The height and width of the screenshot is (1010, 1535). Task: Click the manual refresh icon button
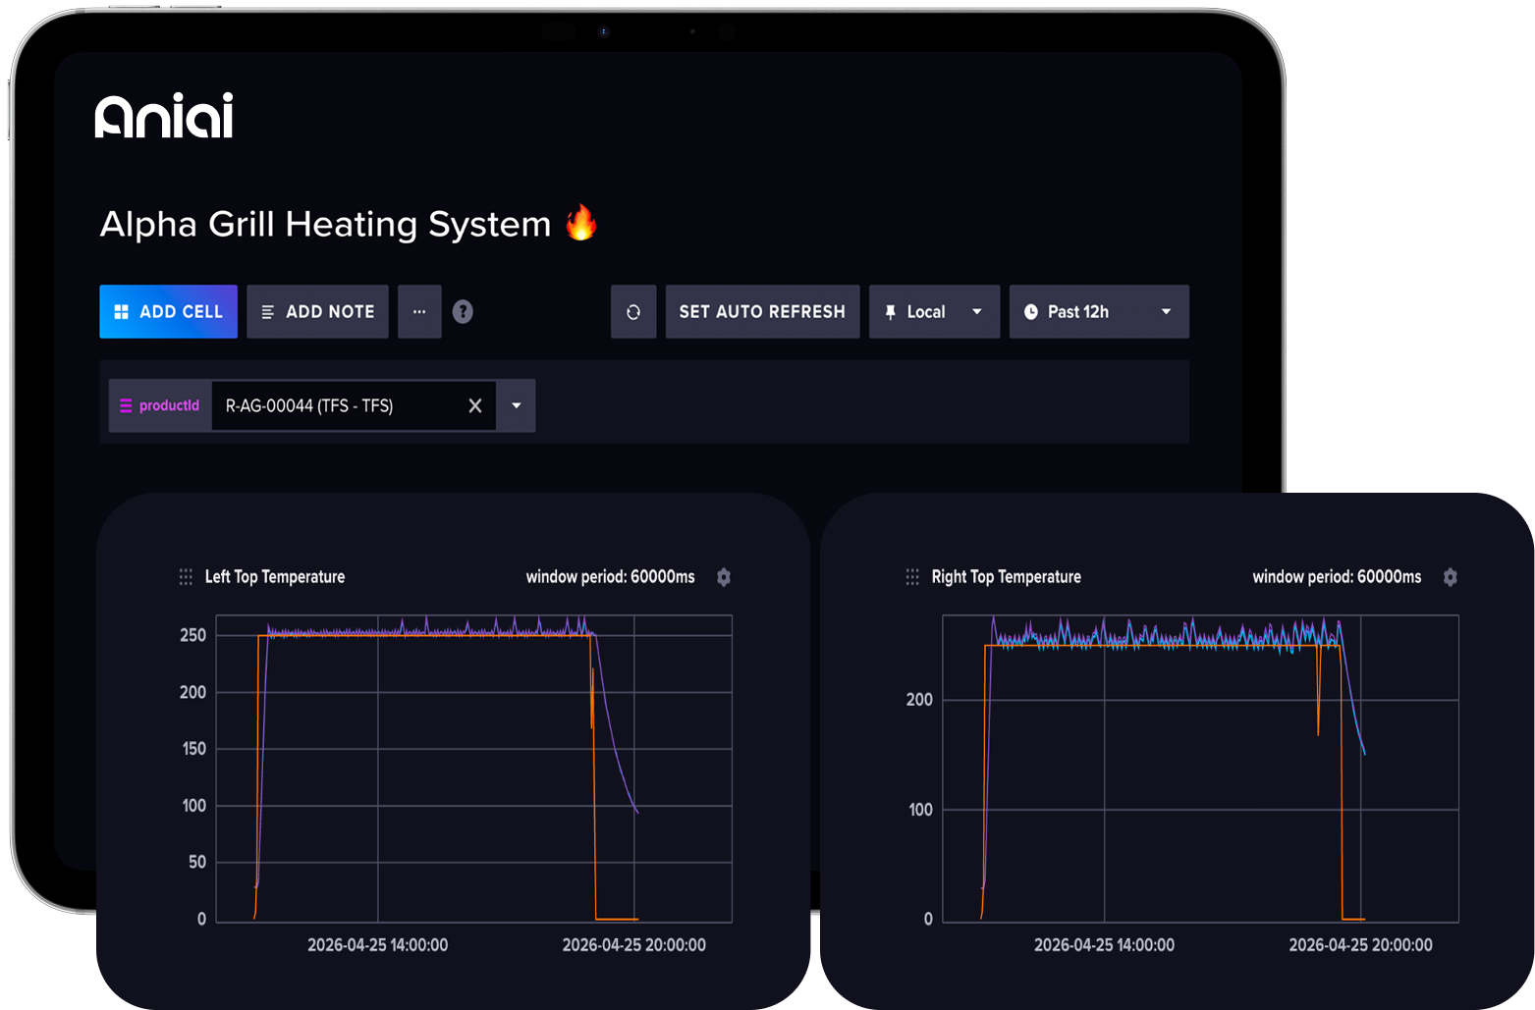633,311
